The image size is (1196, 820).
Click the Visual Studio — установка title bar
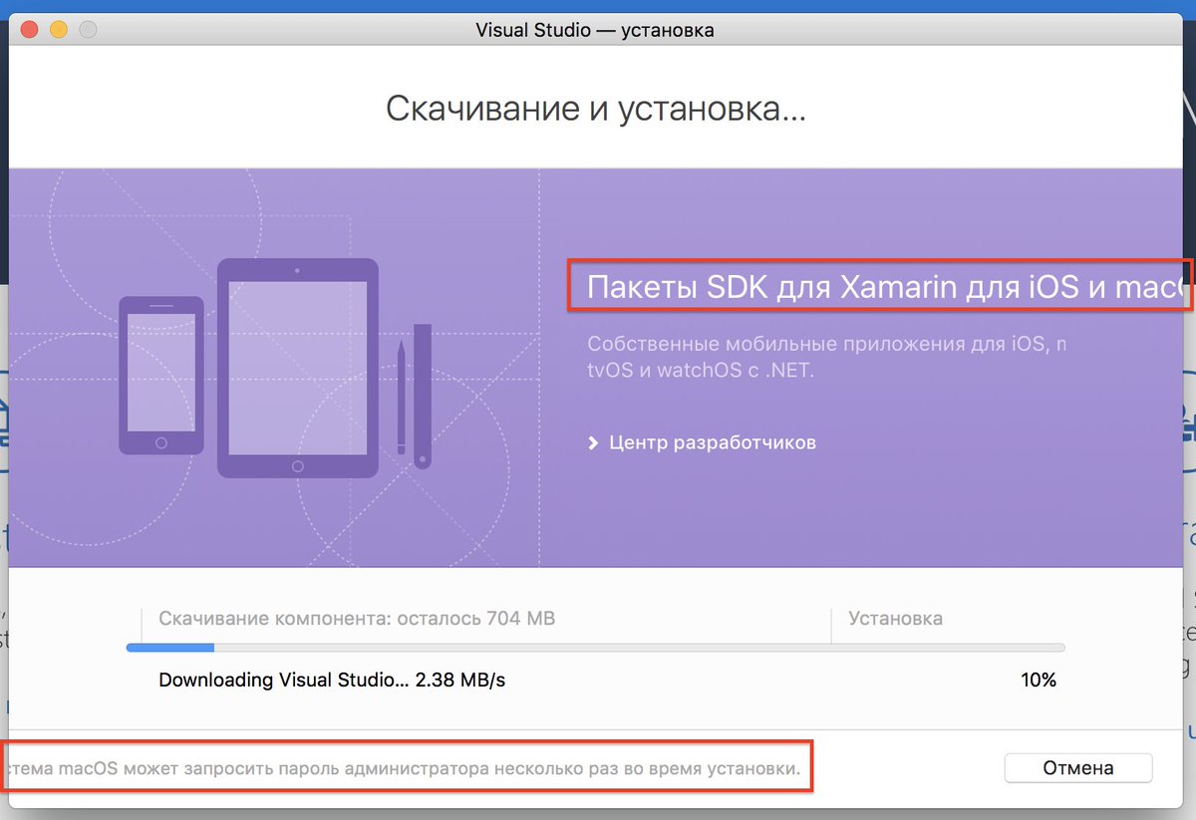click(x=596, y=29)
